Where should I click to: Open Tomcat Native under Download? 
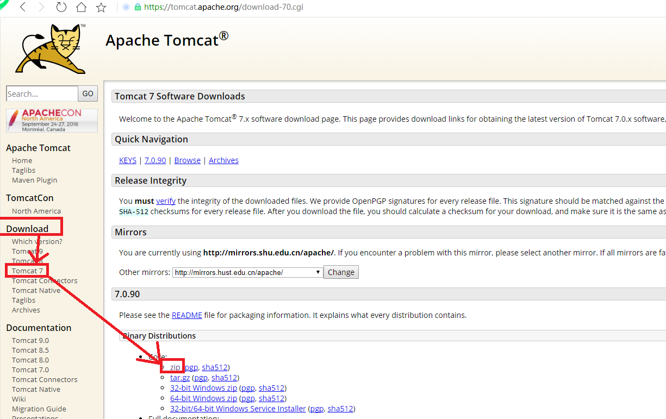[36, 290]
